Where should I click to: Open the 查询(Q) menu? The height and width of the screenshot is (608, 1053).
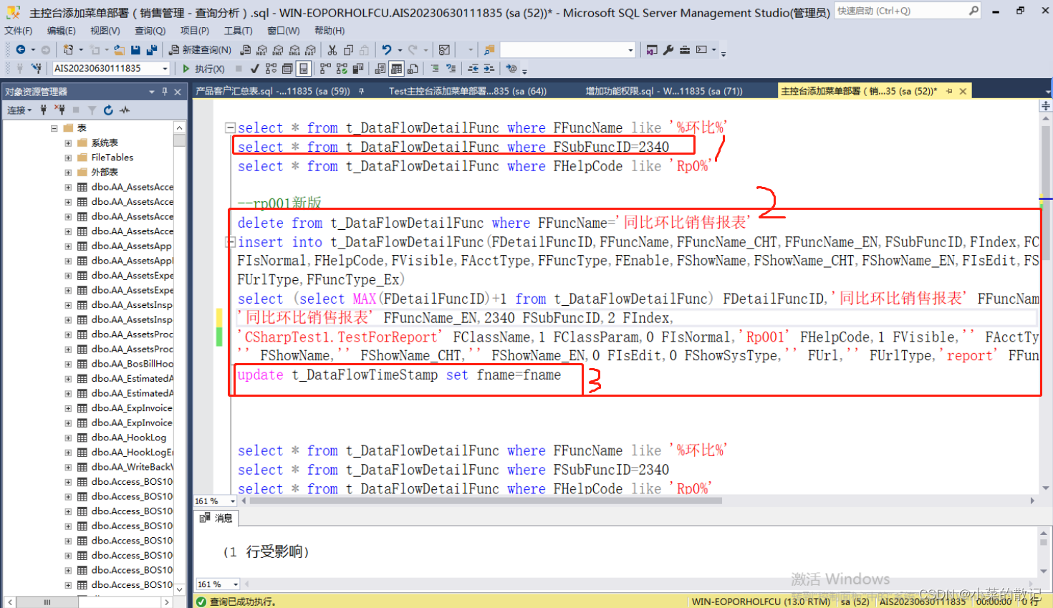pos(149,30)
